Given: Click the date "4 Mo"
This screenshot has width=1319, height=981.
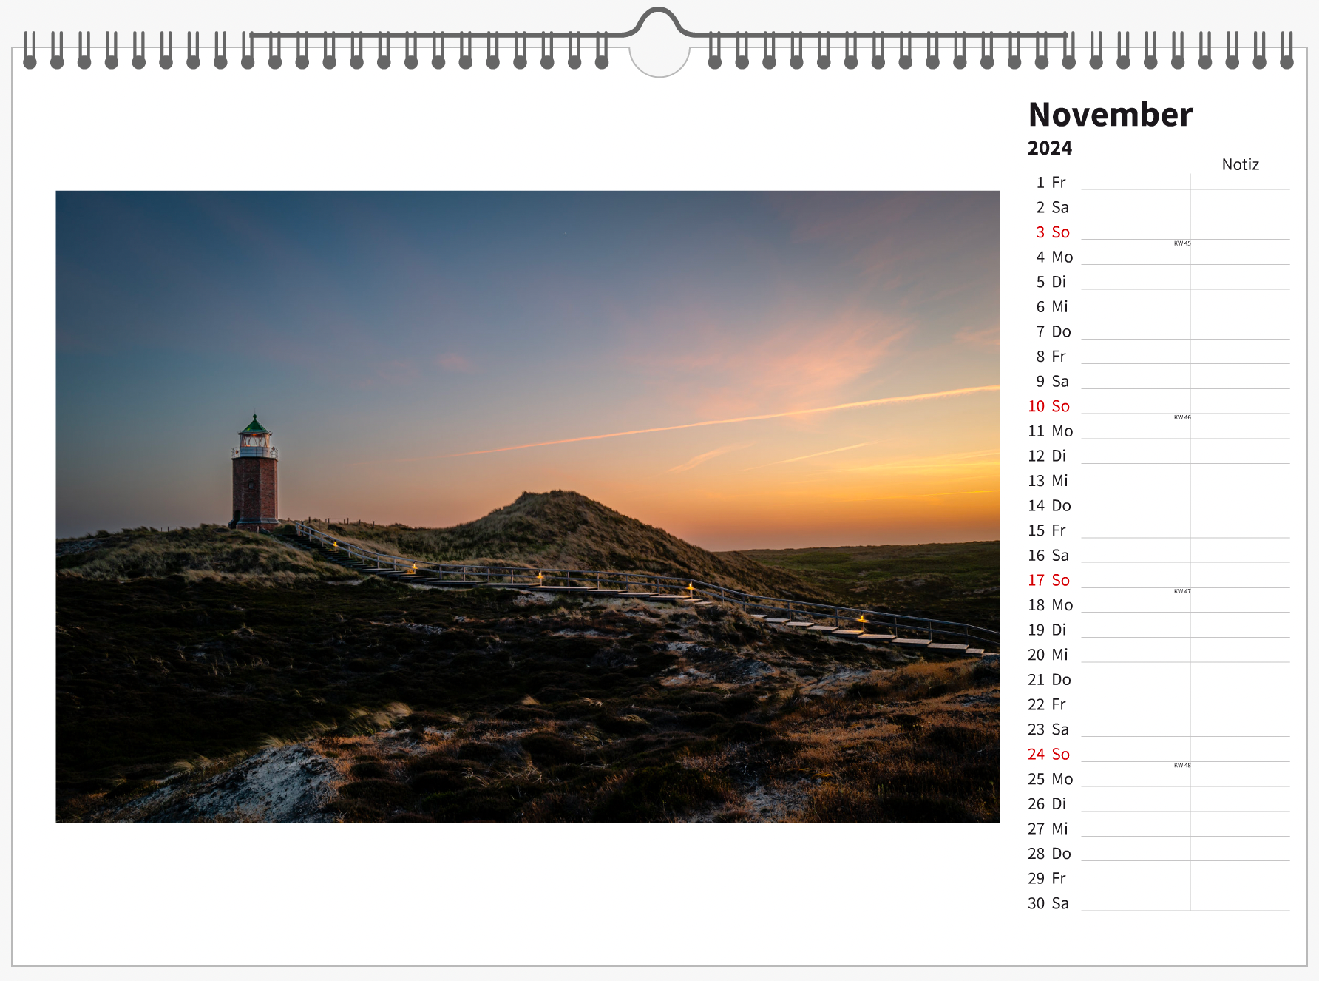Looking at the screenshot, I should [1054, 257].
